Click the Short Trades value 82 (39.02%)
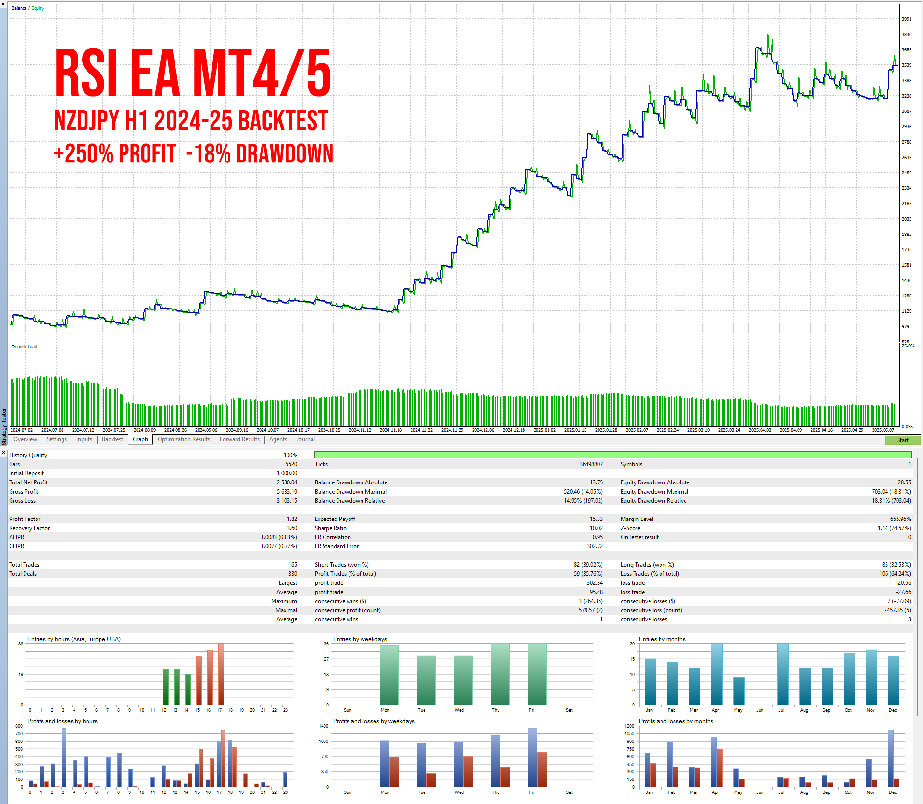This screenshot has height=804, width=923. [x=588, y=565]
